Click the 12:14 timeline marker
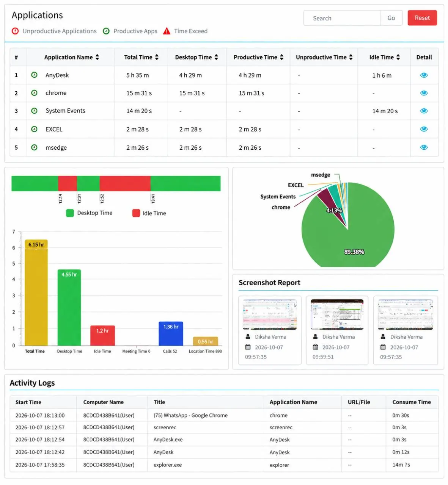 (x=60, y=198)
